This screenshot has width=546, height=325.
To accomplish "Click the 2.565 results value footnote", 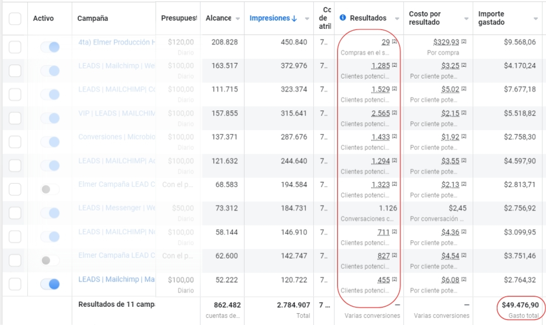I will coord(394,113).
